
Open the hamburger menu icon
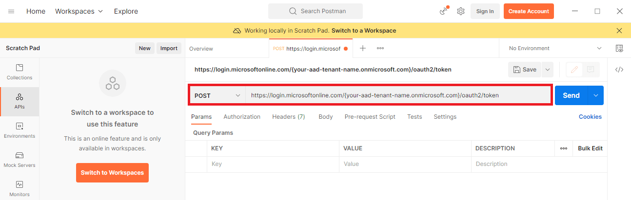point(11,11)
